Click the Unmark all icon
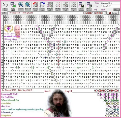 (x=74, y=5)
